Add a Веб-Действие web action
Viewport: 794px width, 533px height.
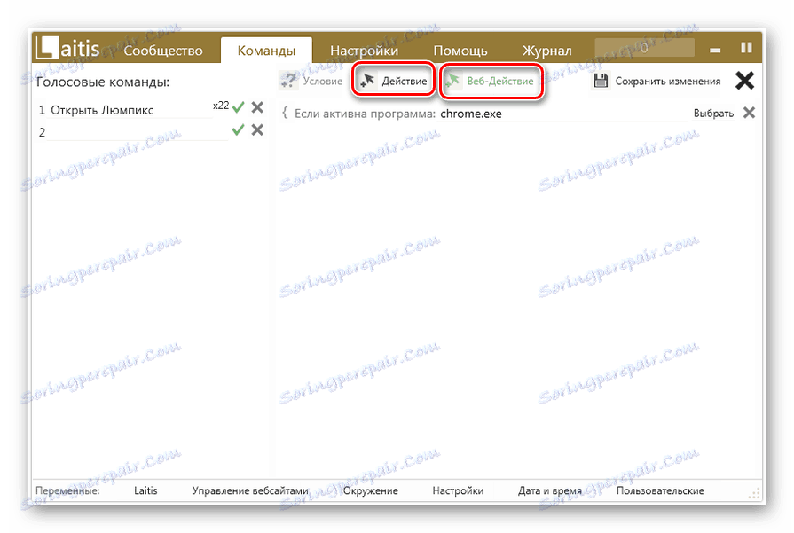491,81
